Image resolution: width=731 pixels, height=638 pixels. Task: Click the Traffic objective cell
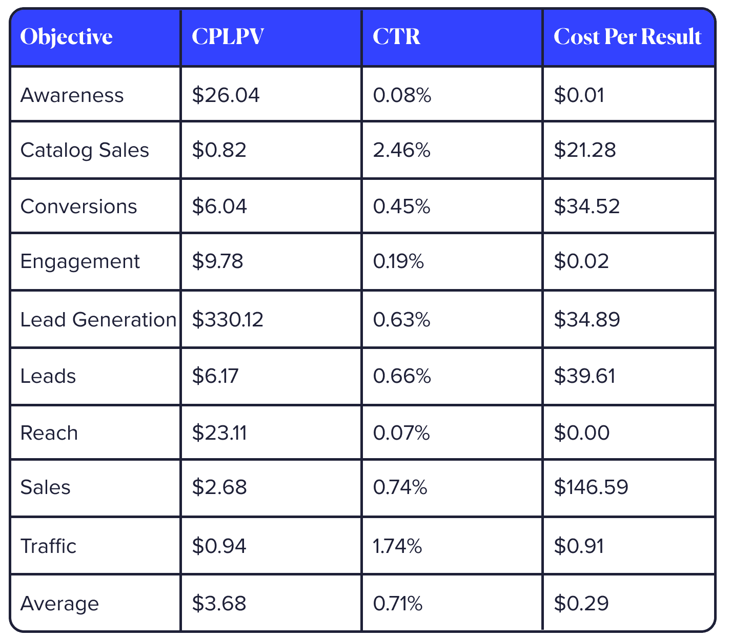coord(48,546)
